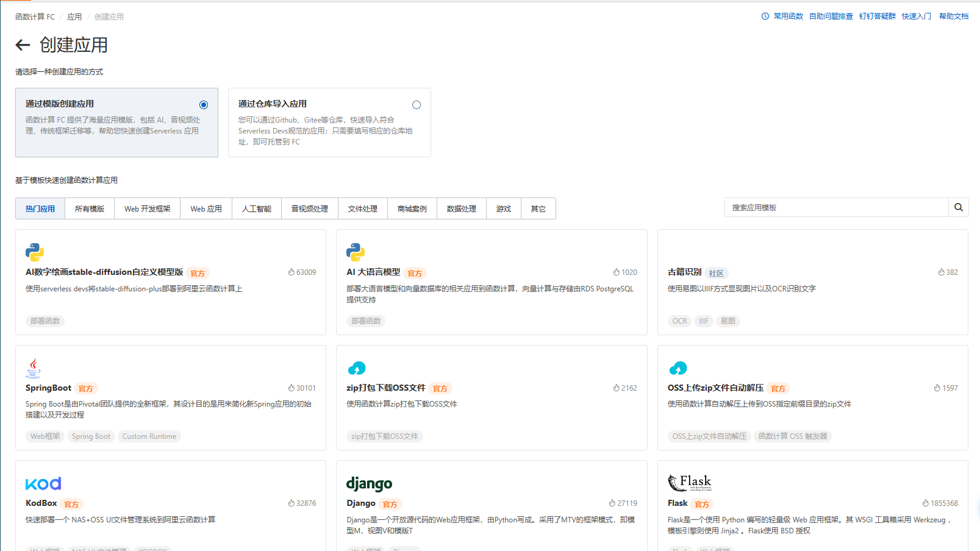The image size is (980, 551).
Task: Select 通过仓库导入应用 radio option
Action: click(417, 105)
